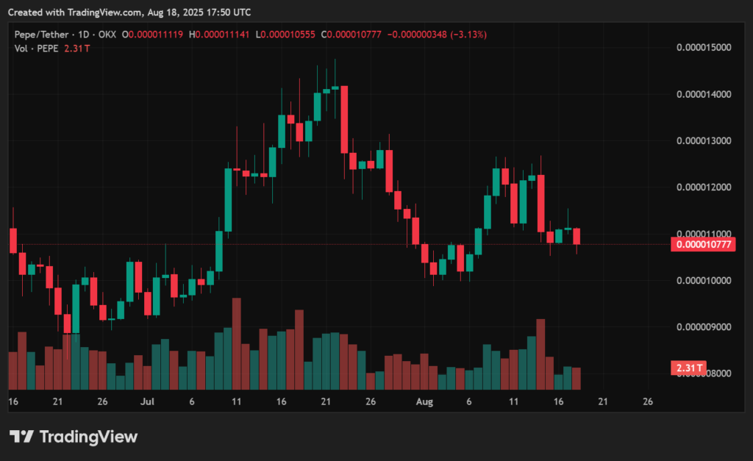Click the 0.000012000 price axis label
This screenshot has width=753, height=461.
point(704,187)
